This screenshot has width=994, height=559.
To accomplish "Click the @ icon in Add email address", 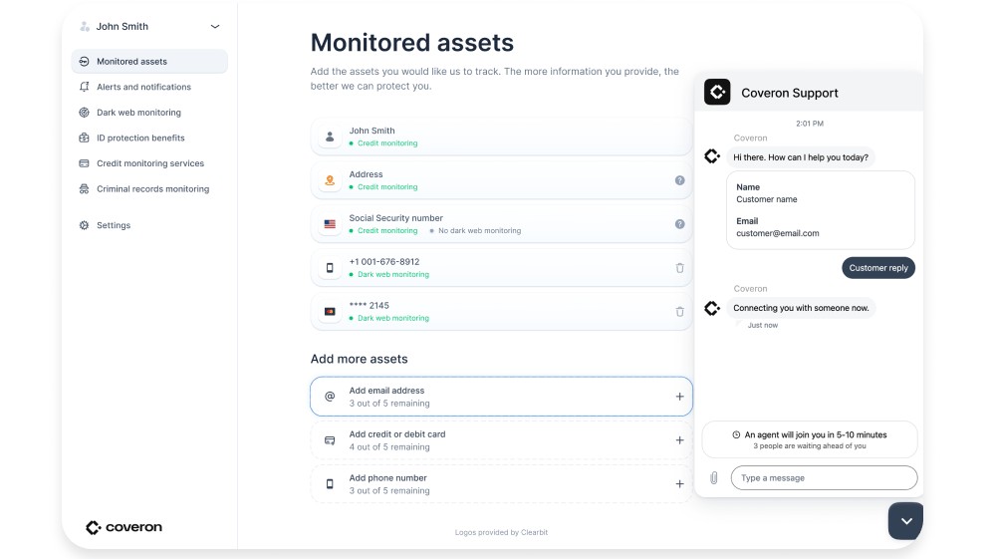I will click(330, 397).
